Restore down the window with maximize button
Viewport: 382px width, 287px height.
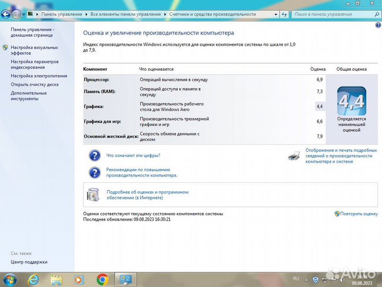tap(358, 3)
